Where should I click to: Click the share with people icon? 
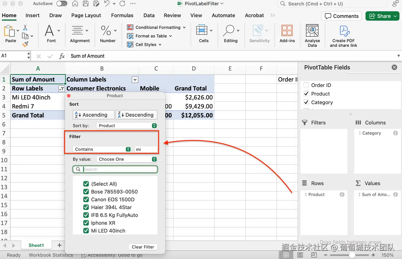click(x=396, y=4)
